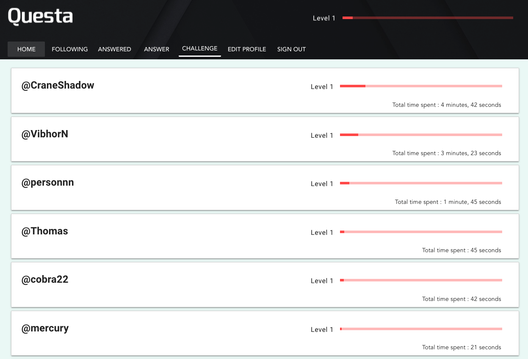Select the CHALLENGE tab
Image resolution: width=528 pixels, height=359 pixels.
click(x=200, y=49)
